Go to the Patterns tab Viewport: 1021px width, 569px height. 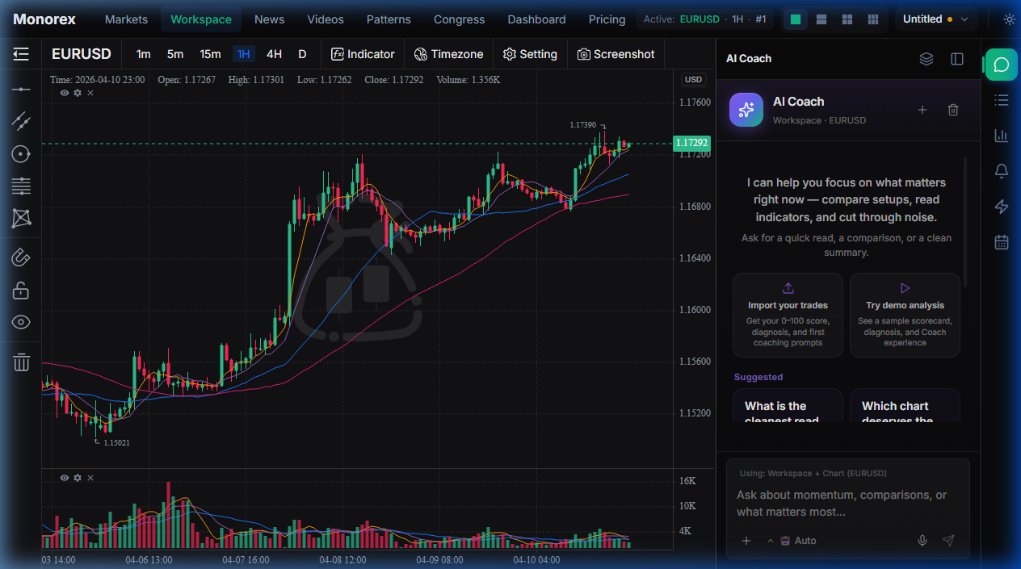click(389, 19)
